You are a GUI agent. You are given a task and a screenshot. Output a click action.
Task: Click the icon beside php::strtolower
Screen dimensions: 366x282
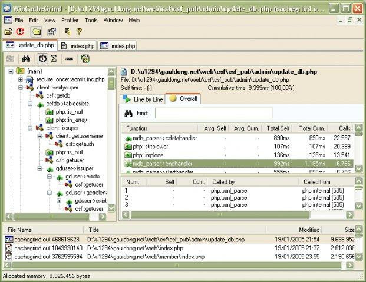[128, 147]
